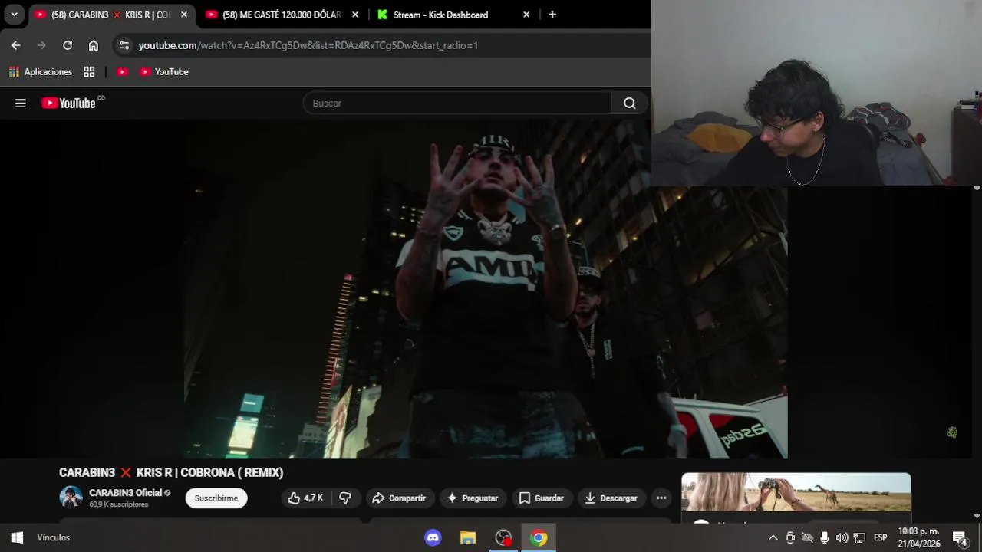982x552 pixels.
Task: Open Discord from the taskbar
Action: tap(433, 537)
